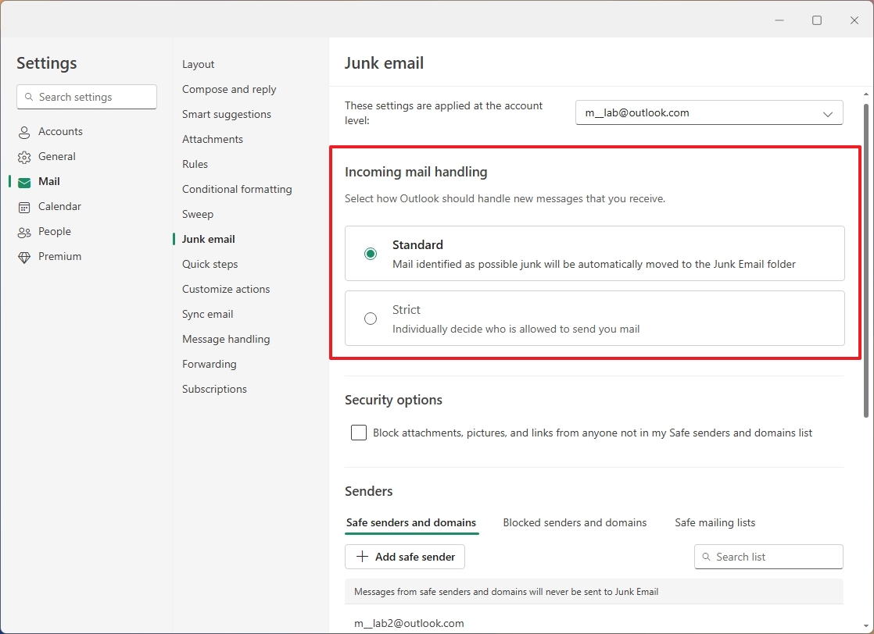
Task: Go to Attachments settings
Action: pyautogui.click(x=213, y=139)
